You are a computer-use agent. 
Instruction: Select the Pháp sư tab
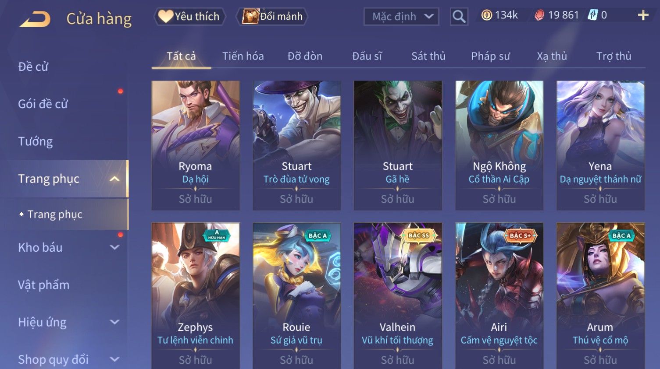tap(490, 56)
